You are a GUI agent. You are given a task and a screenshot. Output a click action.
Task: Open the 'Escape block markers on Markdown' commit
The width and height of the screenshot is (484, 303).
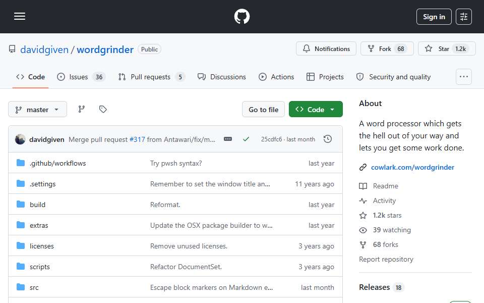pyautogui.click(x=211, y=287)
